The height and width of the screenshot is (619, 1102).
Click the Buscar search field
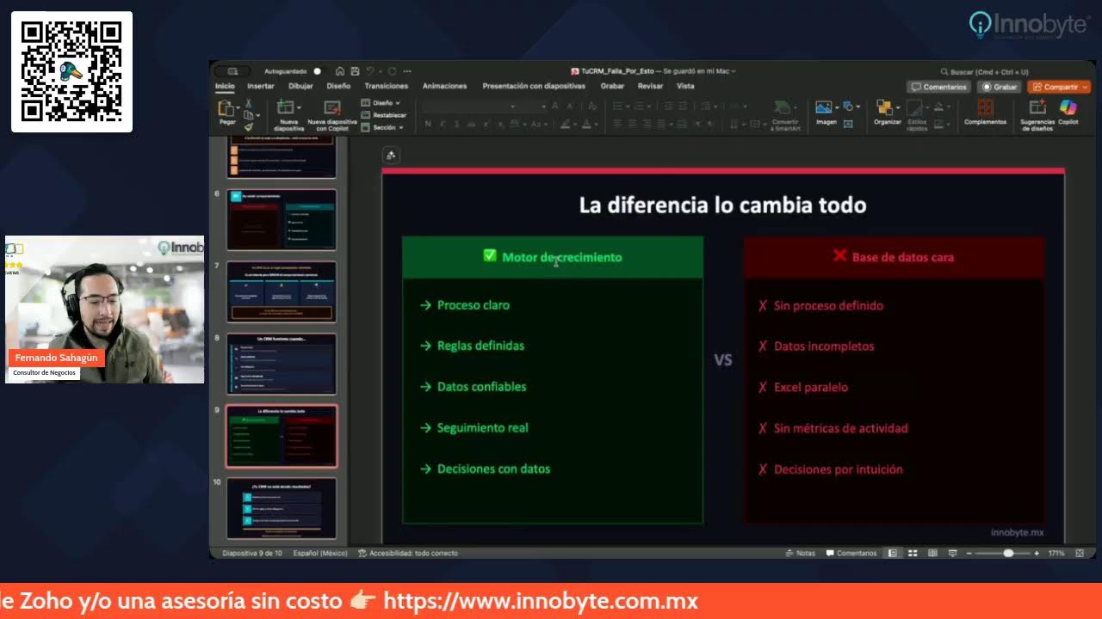click(984, 71)
